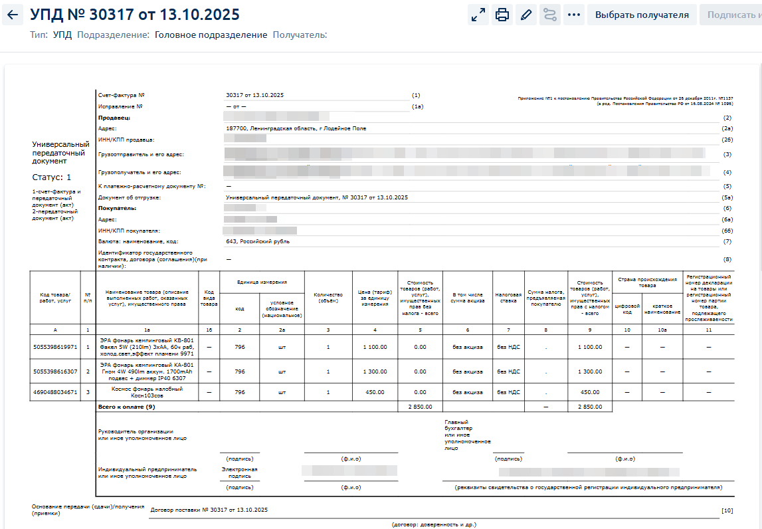Edit document with the pencil icon

point(526,14)
